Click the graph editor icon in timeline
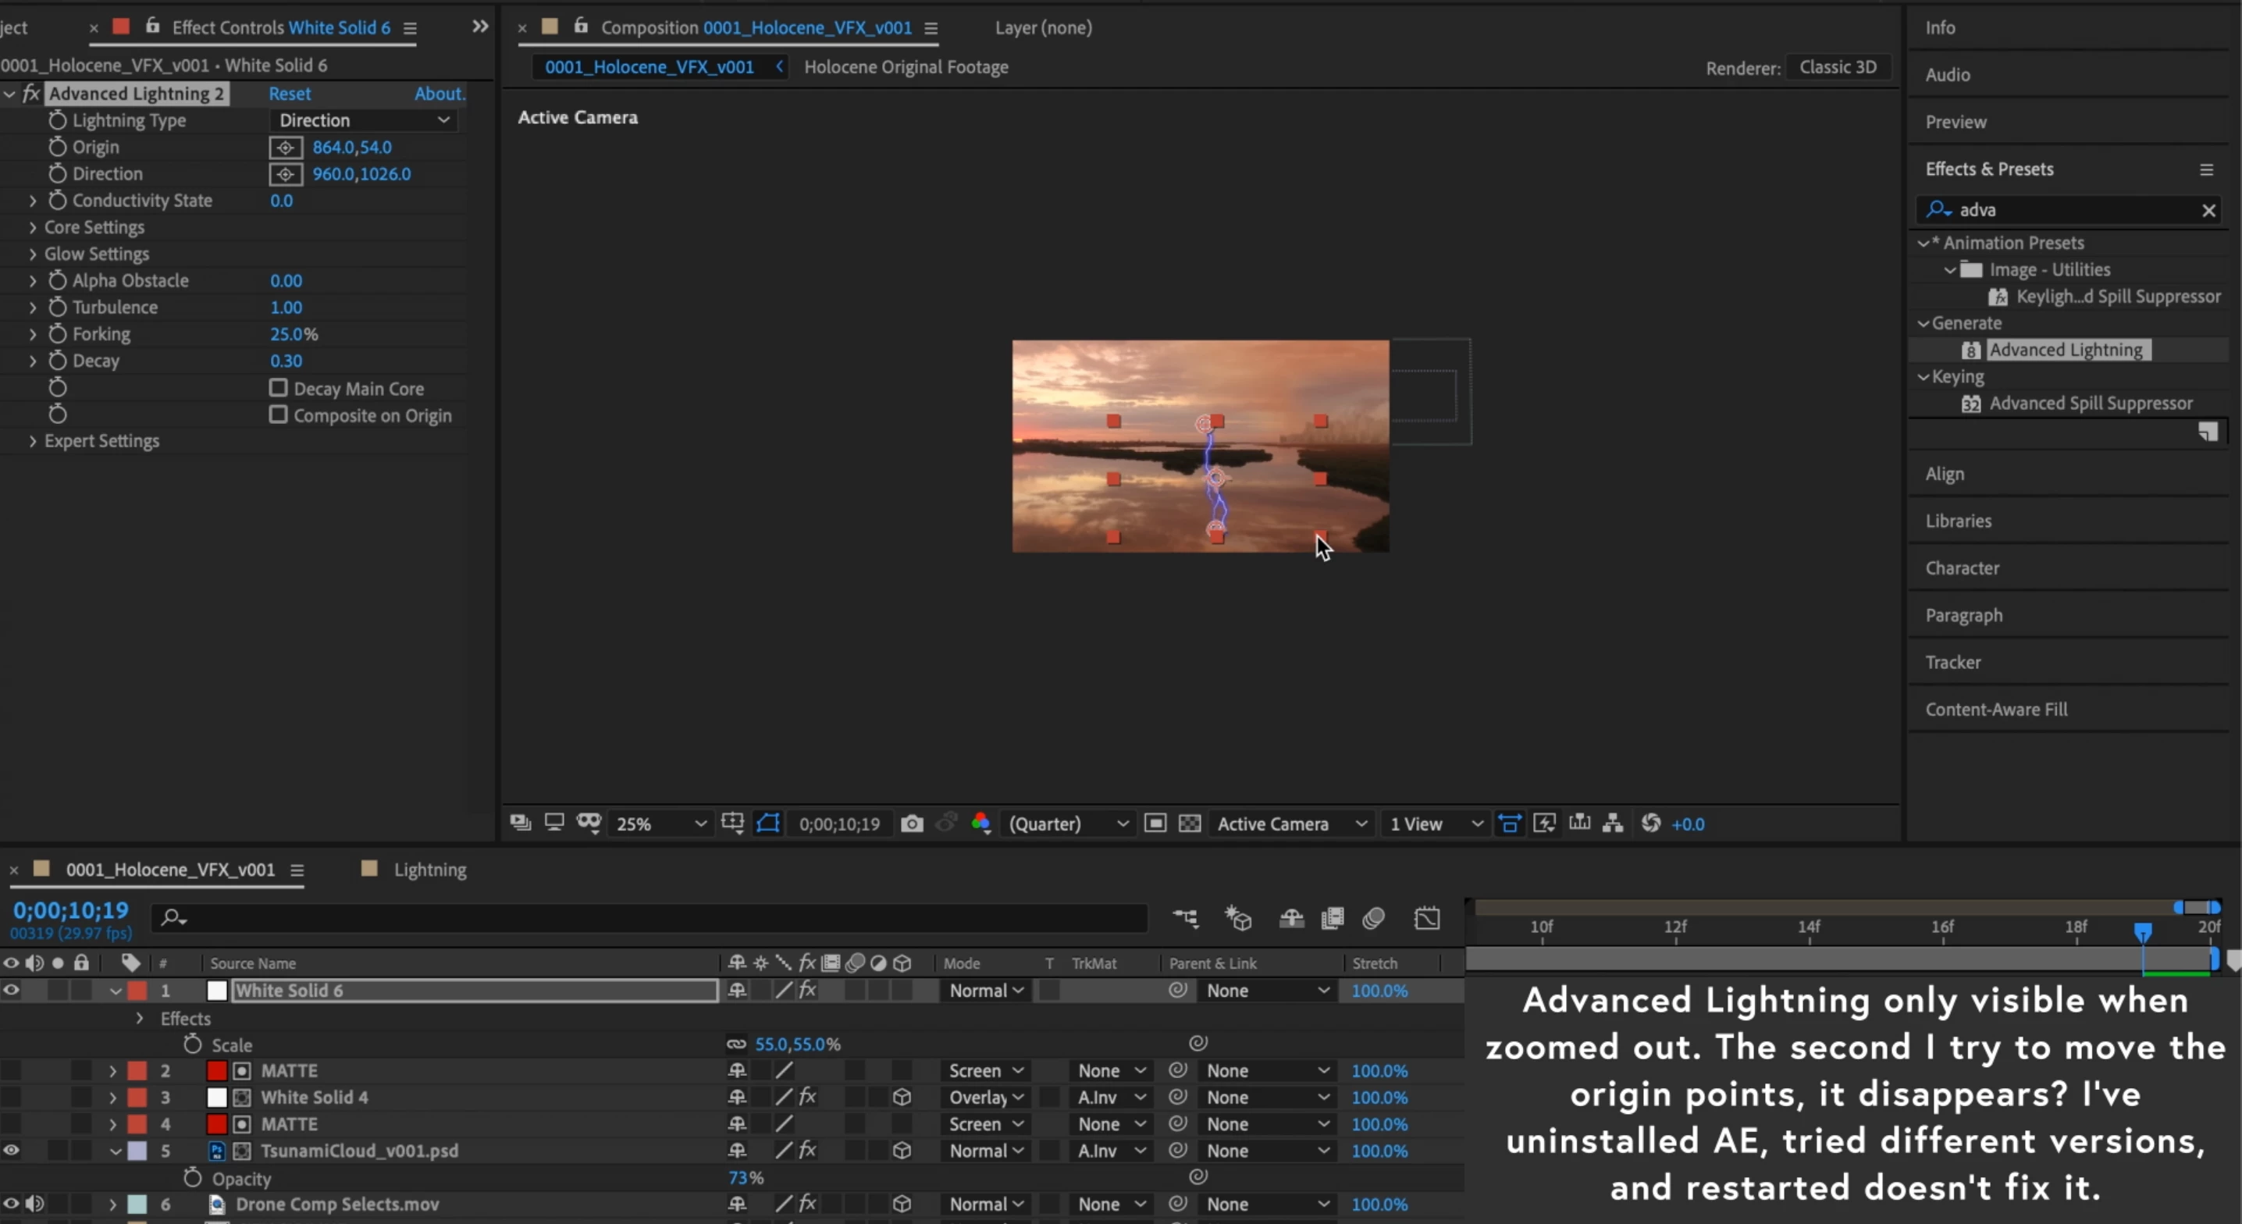2242x1224 pixels. (x=1427, y=919)
